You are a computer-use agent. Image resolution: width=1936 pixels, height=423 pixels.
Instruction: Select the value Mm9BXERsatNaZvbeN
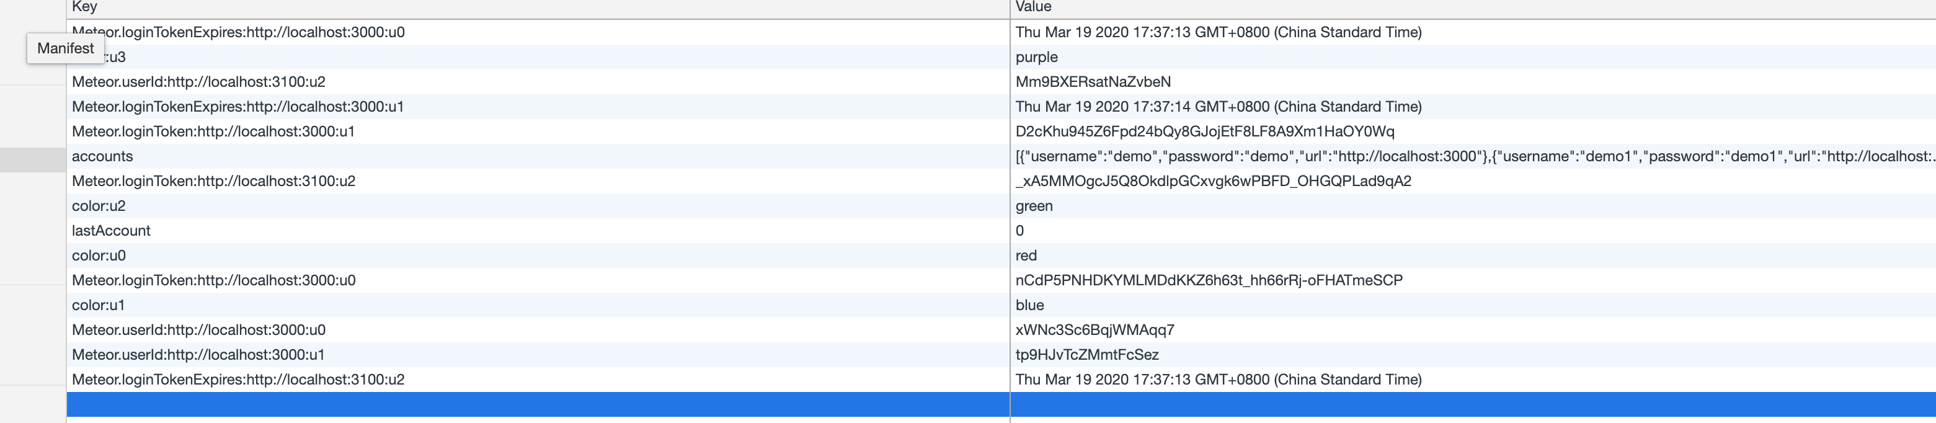coord(1093,82)
